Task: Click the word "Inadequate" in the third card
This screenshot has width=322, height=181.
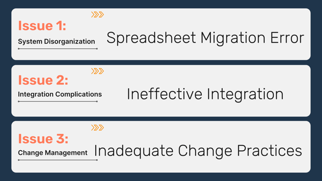Action: [x=134, y=151]
